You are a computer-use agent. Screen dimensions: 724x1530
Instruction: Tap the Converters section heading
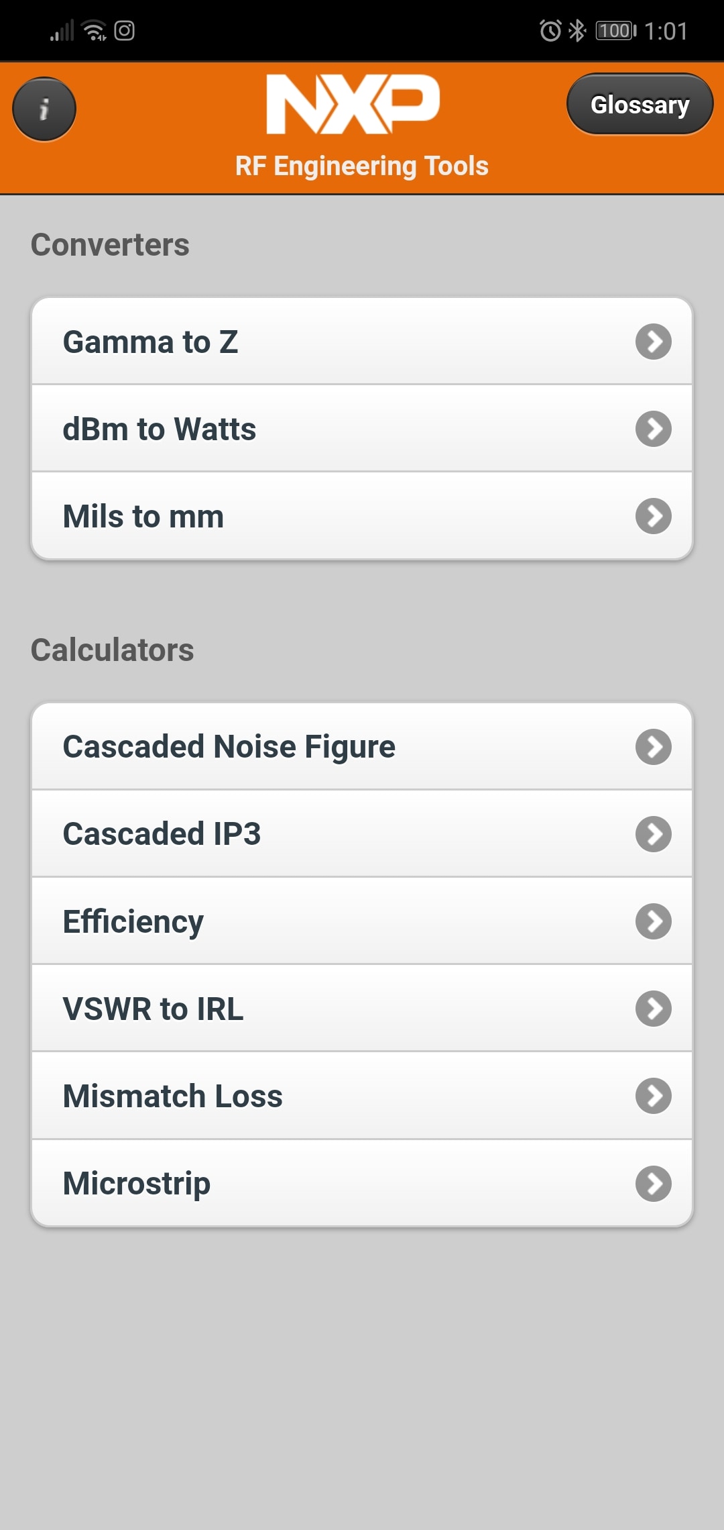[110, 245]
